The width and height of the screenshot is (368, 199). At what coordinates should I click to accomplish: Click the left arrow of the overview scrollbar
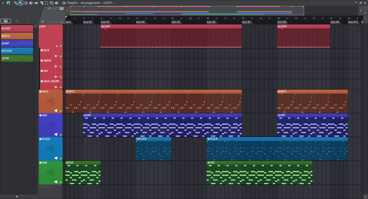point(67,11)
